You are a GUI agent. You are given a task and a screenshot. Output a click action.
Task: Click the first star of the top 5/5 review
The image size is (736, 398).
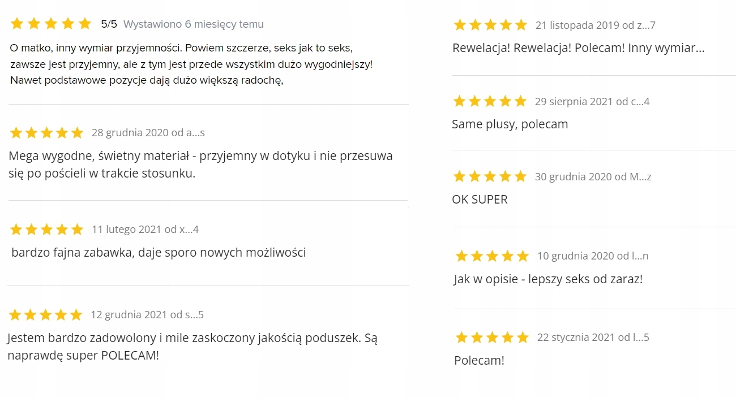click(x=17, y=24)
